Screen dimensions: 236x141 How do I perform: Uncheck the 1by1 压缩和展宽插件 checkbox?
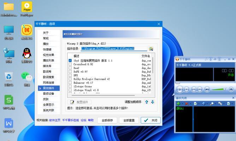(x=70, y=61)
